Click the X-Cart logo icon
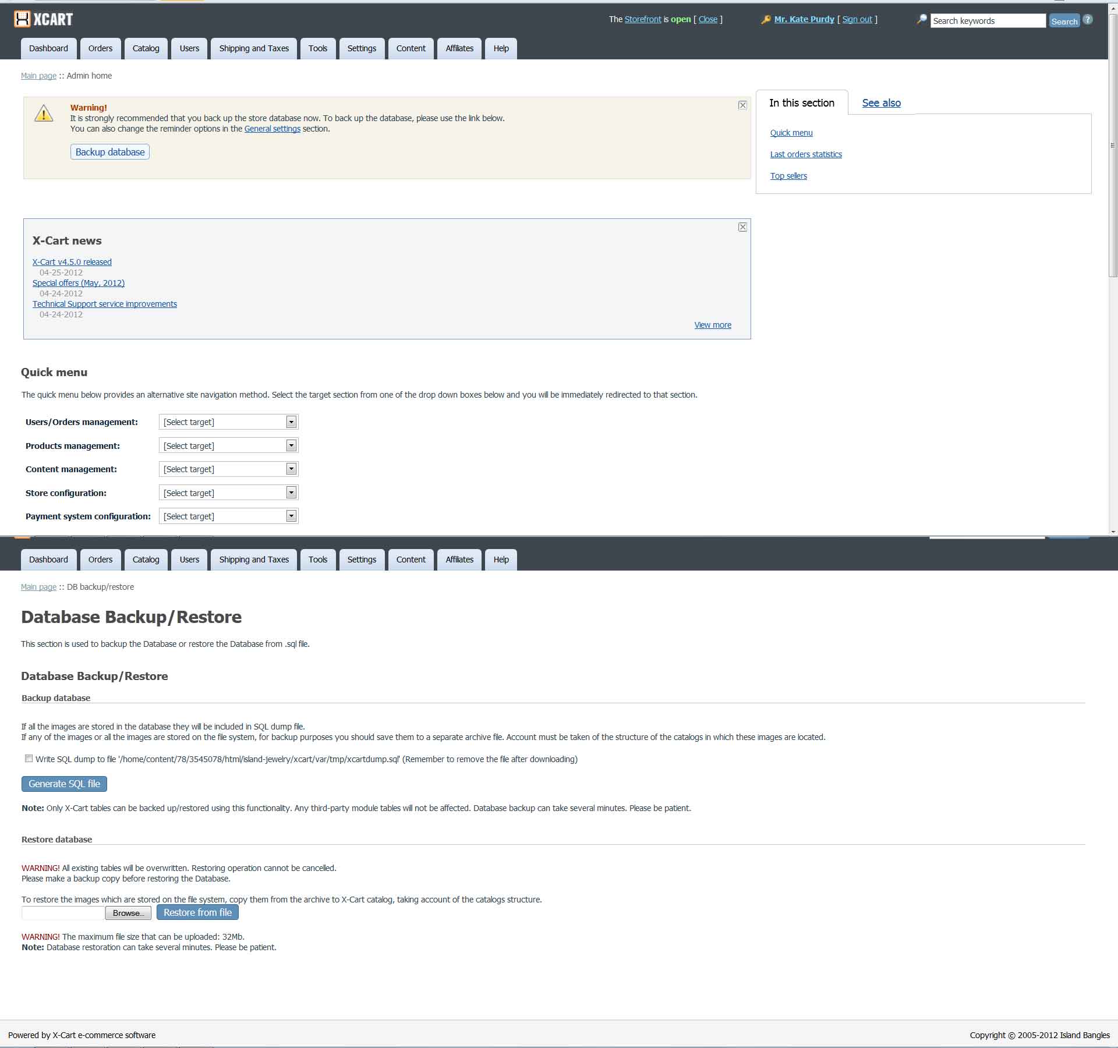The height and width of the screenshot is (1048, 1118). tap(22, 19)
